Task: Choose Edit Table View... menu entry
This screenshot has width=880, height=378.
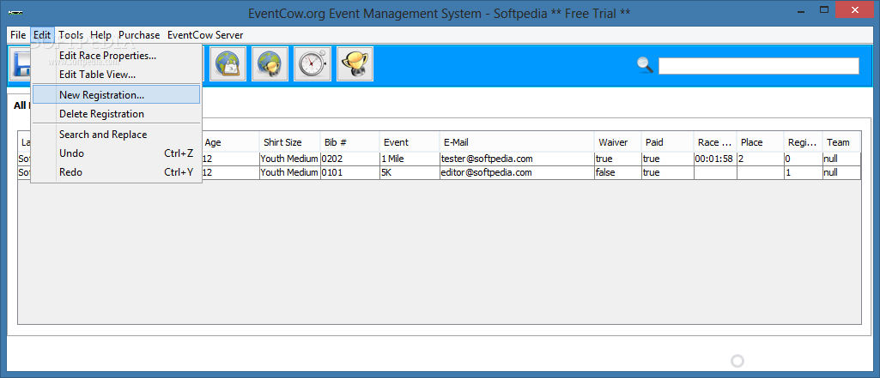Action: click(116, 74)
